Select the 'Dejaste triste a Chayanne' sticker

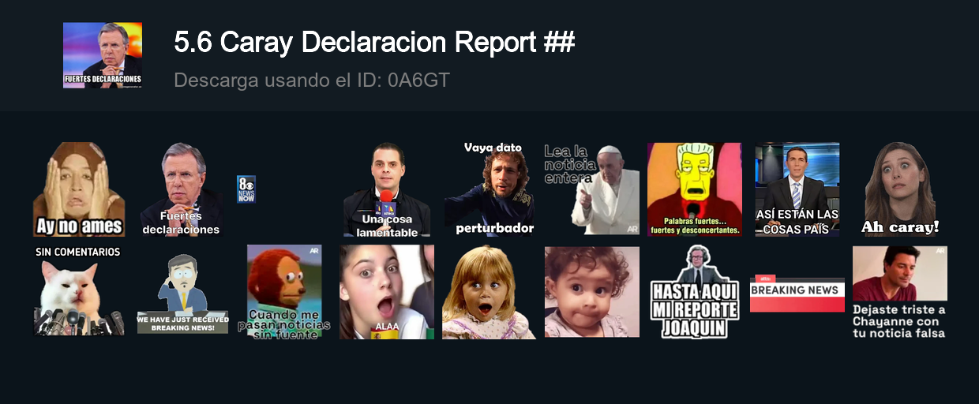pos(900,292)
